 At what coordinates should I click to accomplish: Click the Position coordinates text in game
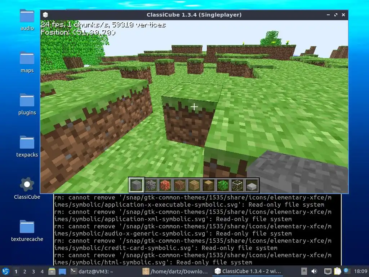coord(78,32)
